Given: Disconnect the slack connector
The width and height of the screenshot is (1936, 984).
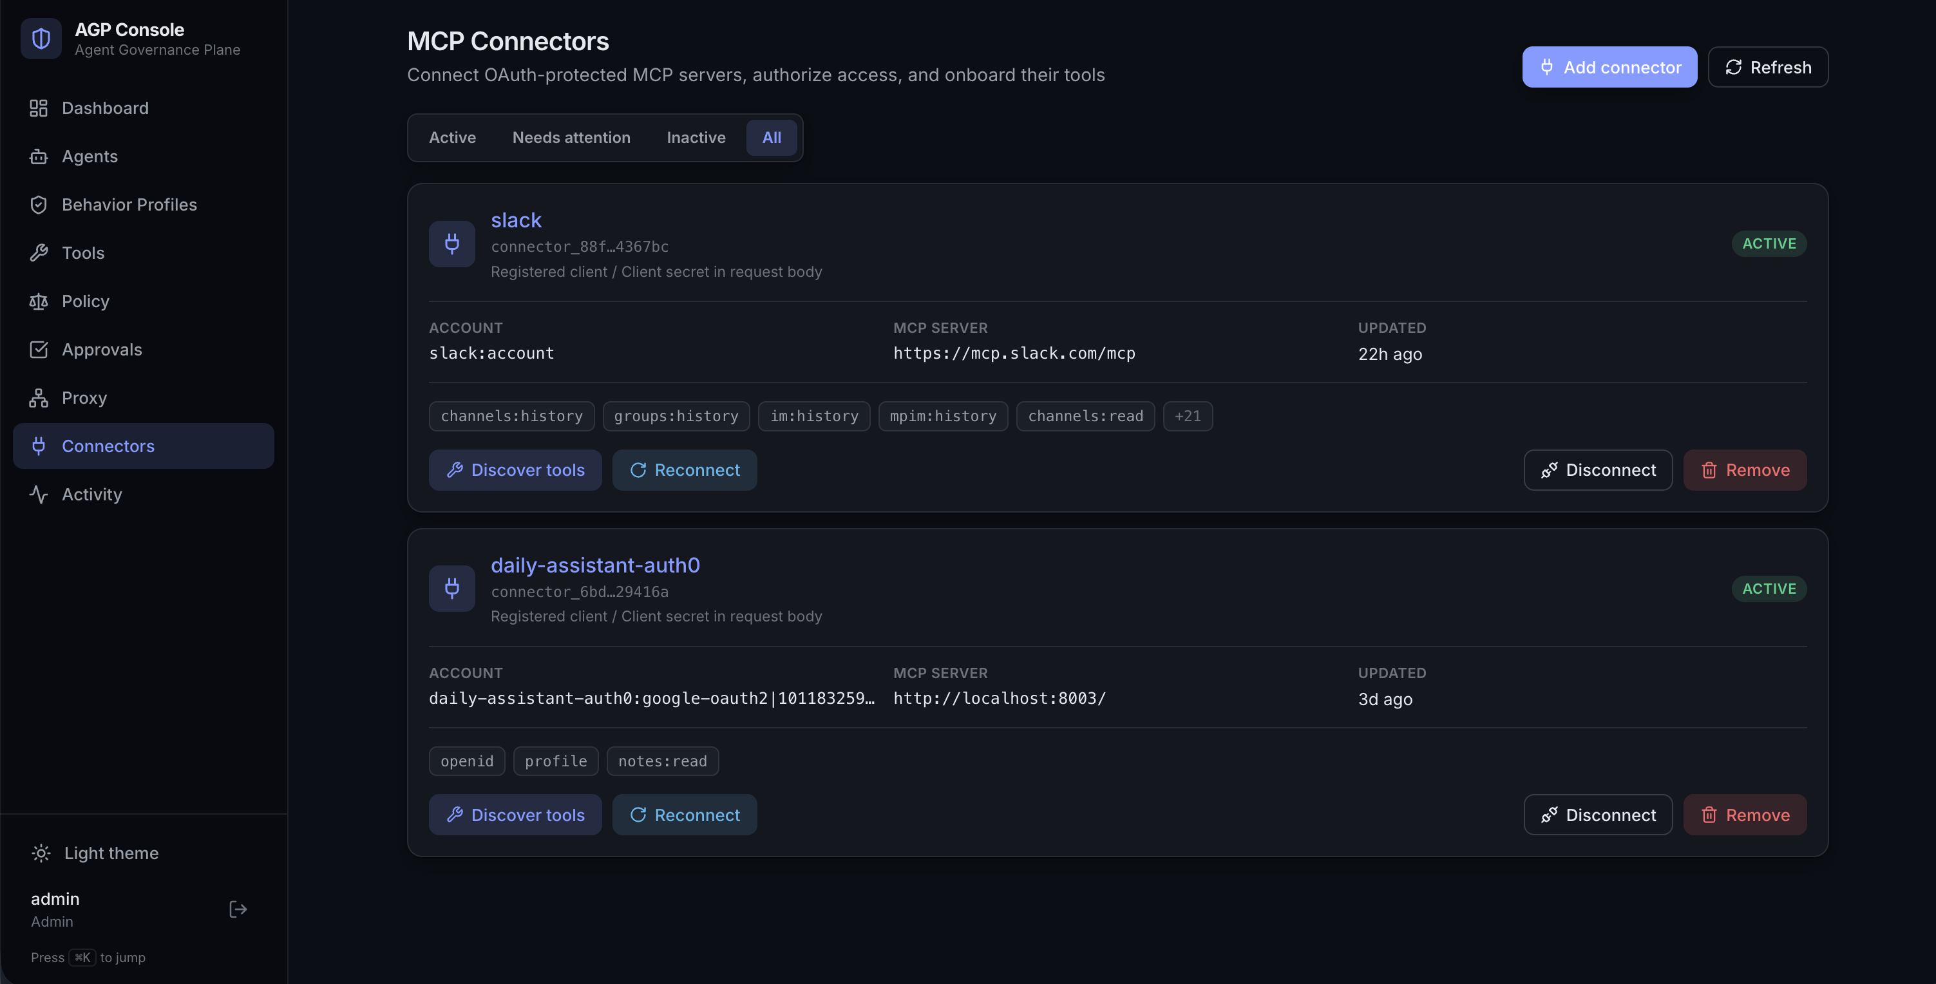Looking at the screenshot, I should pyautogui.click(x=1598, y=470).
